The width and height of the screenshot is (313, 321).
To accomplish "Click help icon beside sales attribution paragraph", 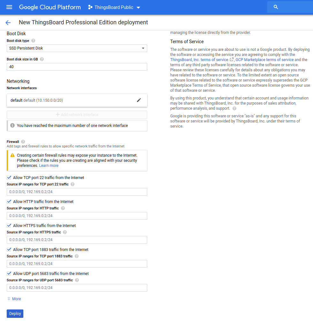I will [x=234, y=108].
